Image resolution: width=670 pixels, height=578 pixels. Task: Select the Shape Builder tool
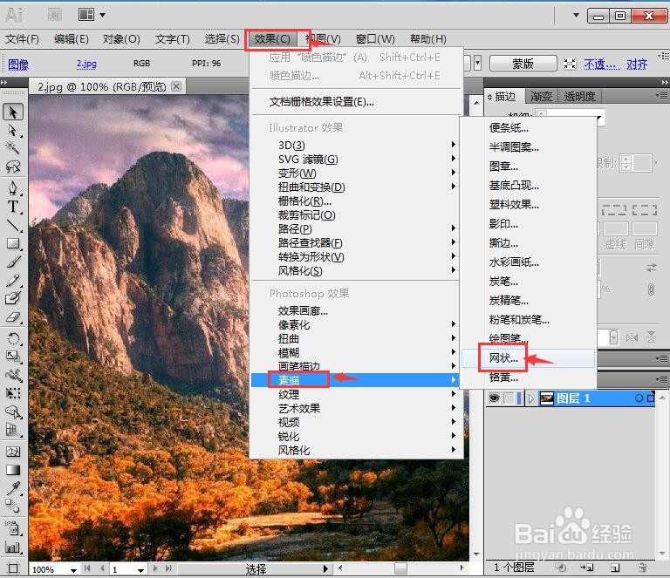[13, 411]
